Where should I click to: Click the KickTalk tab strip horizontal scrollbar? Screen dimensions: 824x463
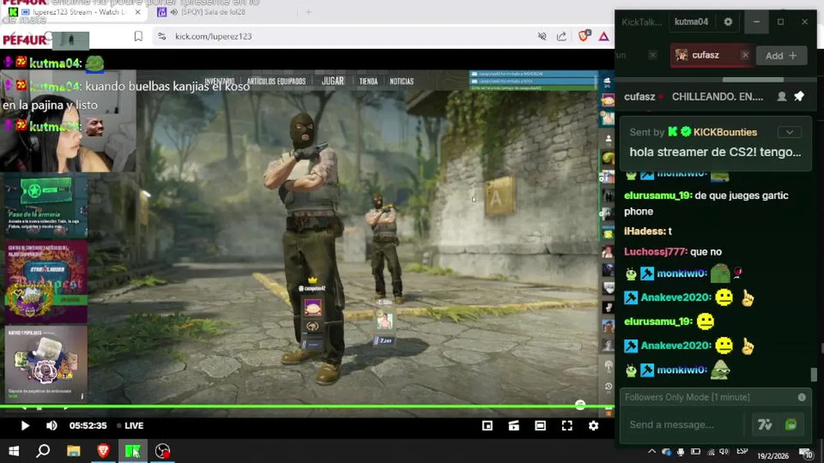click(753, 80)
